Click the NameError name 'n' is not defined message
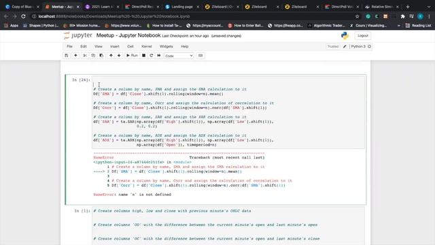435x245 pixels. 132,195
